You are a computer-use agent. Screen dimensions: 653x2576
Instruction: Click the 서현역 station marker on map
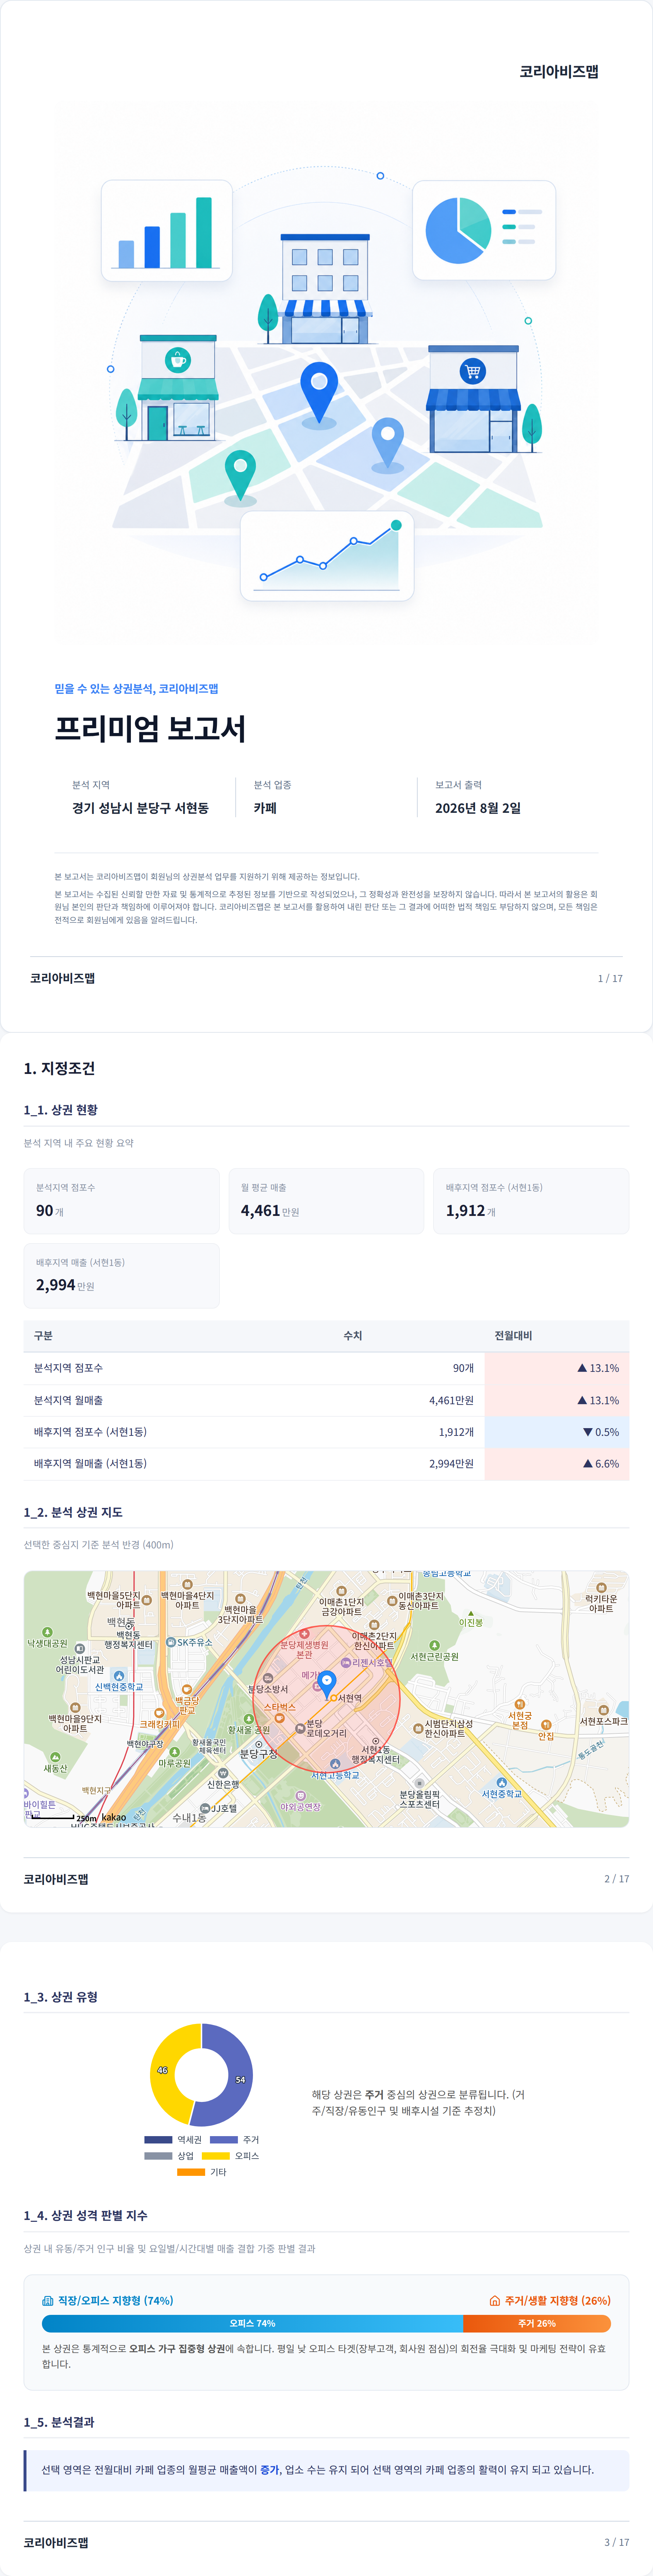(x=334, y=1698)
